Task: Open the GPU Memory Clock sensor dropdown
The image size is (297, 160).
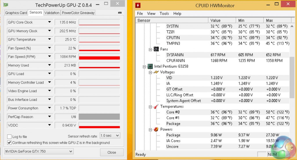Action: (49, 31)
